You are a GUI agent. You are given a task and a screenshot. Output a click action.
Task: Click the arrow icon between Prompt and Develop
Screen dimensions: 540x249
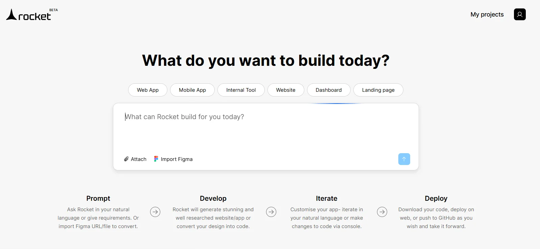(155, 212)
